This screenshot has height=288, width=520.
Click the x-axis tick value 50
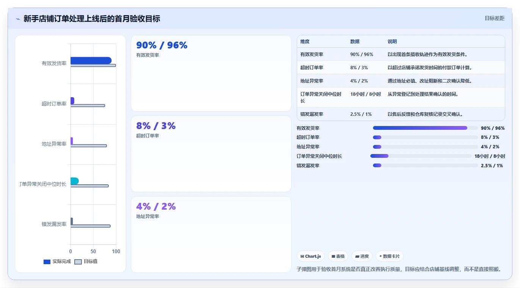[93, 251]
